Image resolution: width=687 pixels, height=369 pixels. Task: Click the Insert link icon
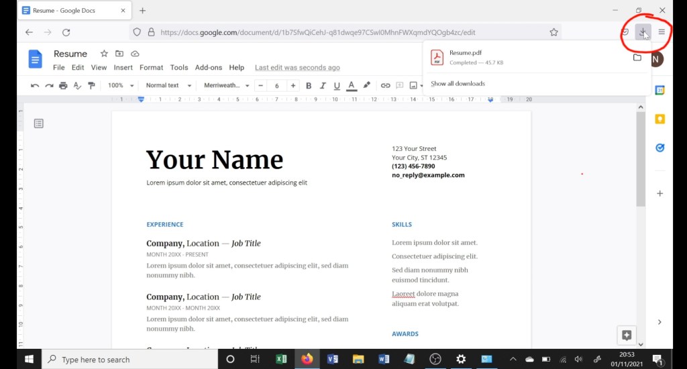[385, 86]
